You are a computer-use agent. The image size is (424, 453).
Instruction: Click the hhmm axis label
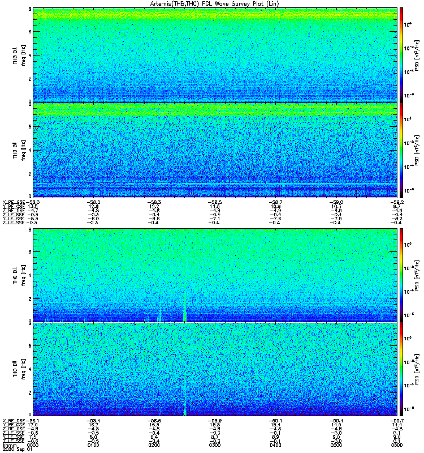[10, 445]
